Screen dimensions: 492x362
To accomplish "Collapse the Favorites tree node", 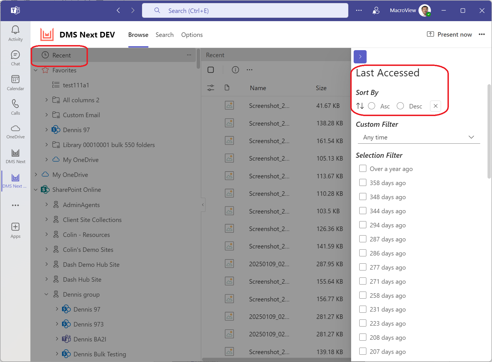I will coord(36,70).
